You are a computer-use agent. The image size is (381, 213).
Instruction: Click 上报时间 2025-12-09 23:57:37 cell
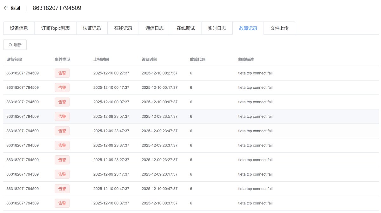click(111, 117)
